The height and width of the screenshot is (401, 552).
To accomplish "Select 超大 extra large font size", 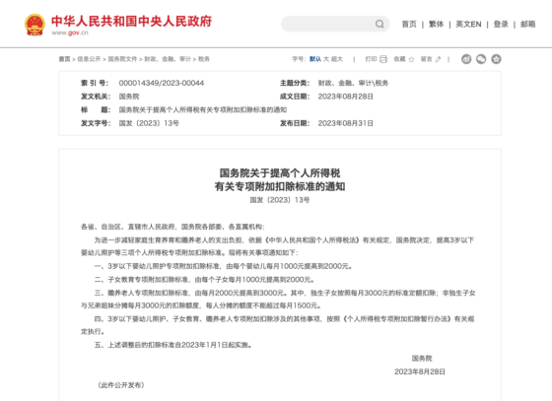I will point(337,59).
